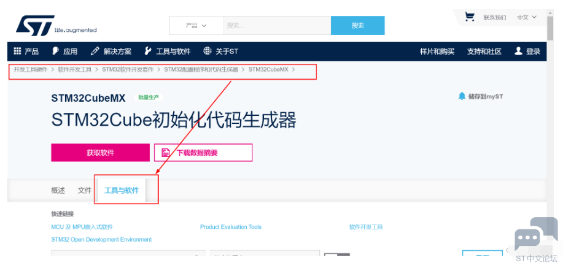Click the STM32Cube初始化代码生成器 title

[174, 120]
